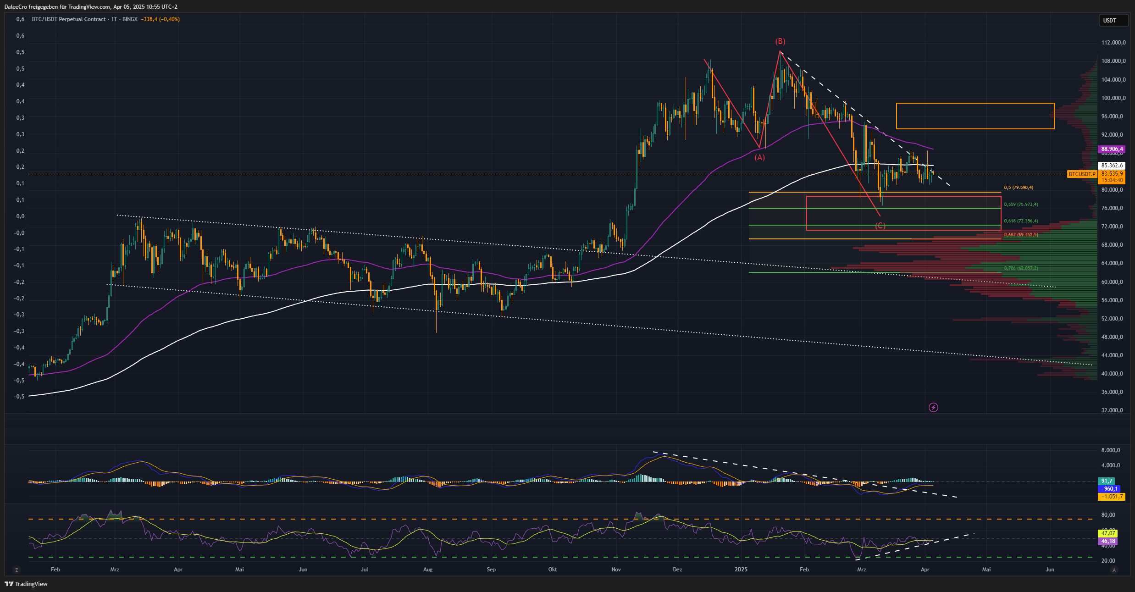
Task: Click the TradingView logo at bottom left
Action: [26, 584]
